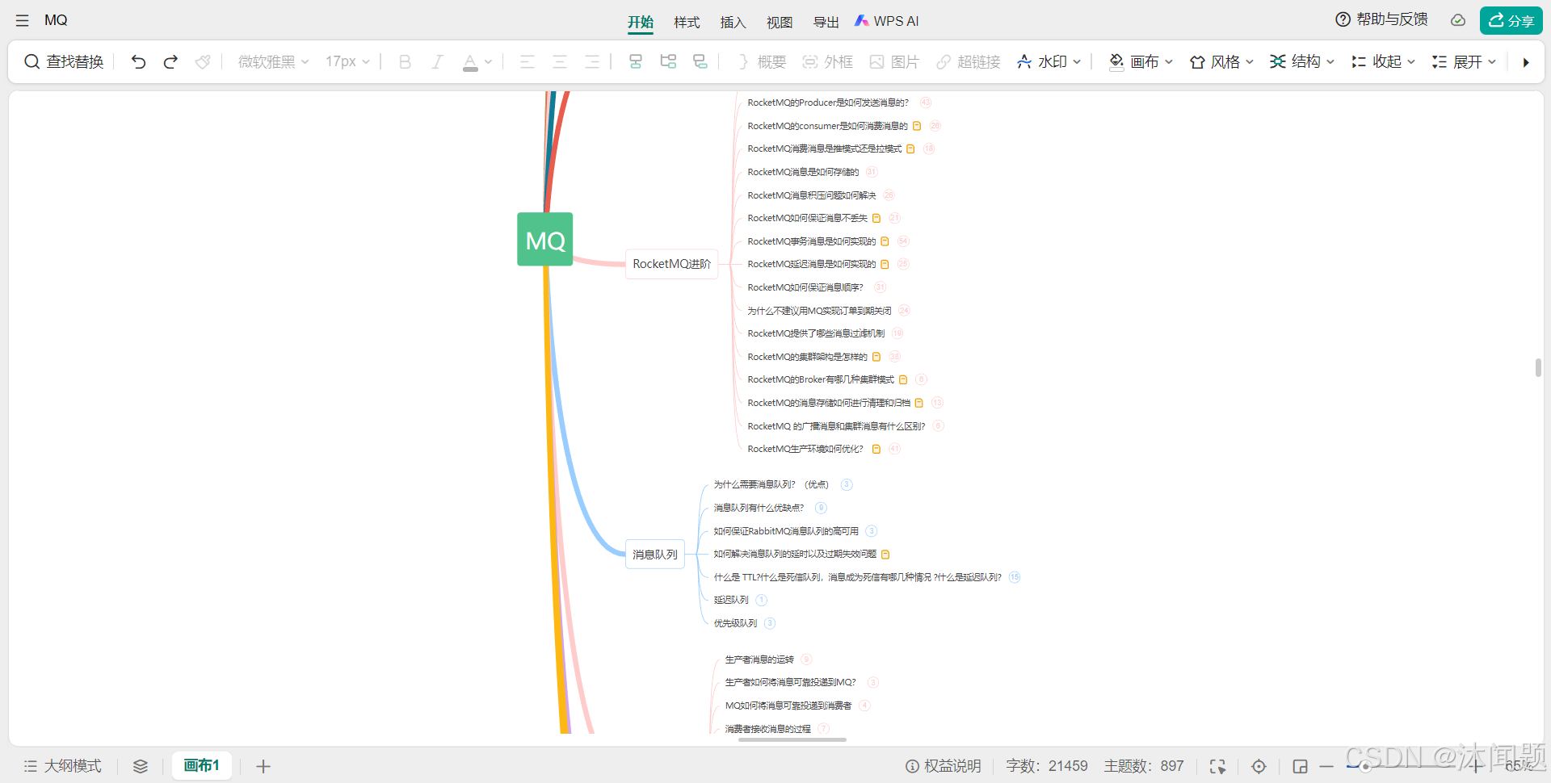This screenshot has height=783, width=1551.
Task: Switch to the 插入 tab
Action: click(733, 22)
